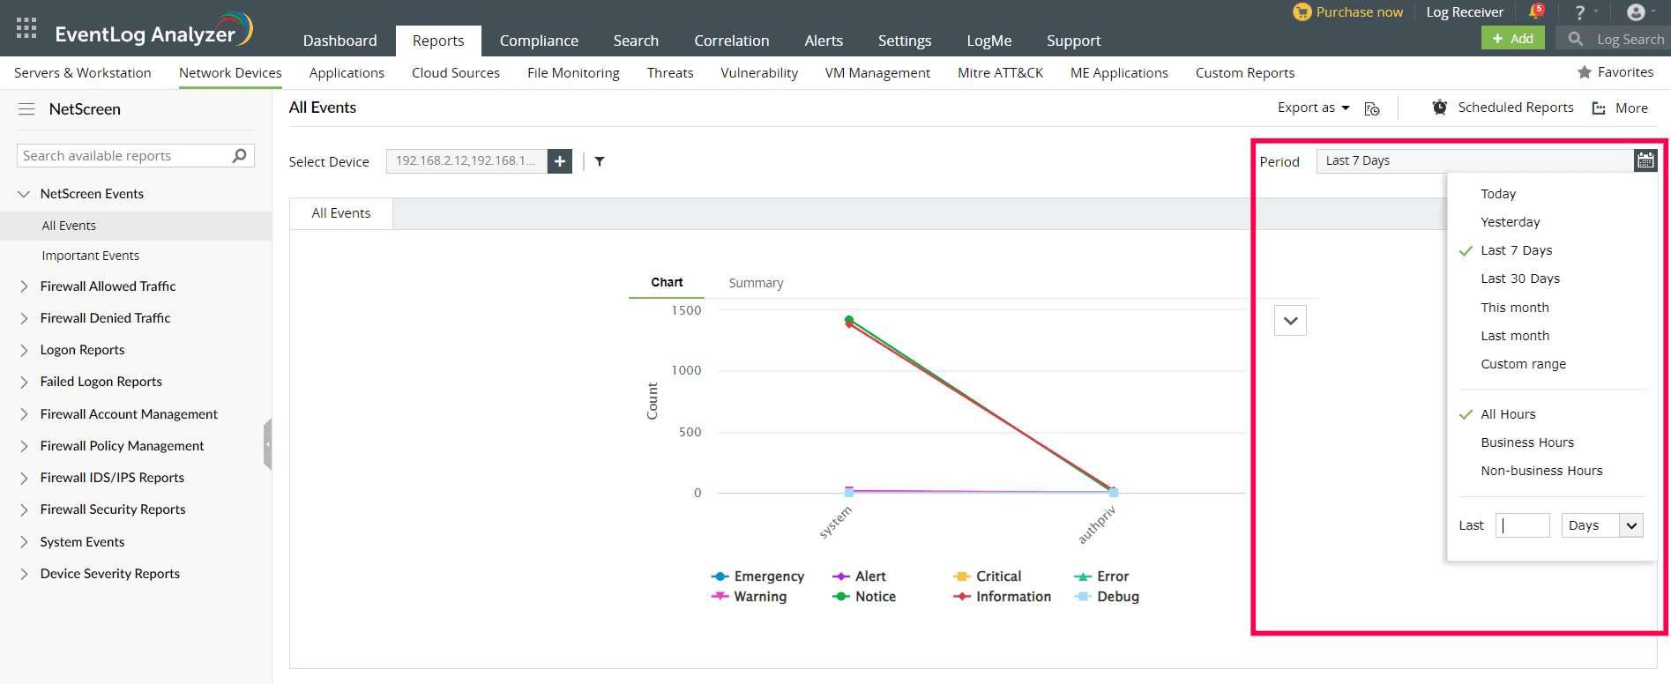The height and width of the screenshot is (684, 1671).
Task: Click the Favorites star icon
Action: pyautogui.click(x=1585, y=72)
